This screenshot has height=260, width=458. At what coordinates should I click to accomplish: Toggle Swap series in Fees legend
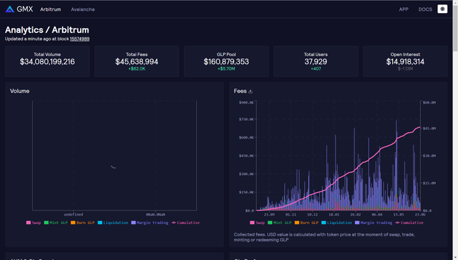click(x=257, y=222)
